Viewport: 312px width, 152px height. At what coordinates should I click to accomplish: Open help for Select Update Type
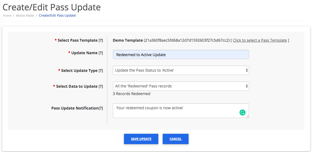(x=101, y=71)
